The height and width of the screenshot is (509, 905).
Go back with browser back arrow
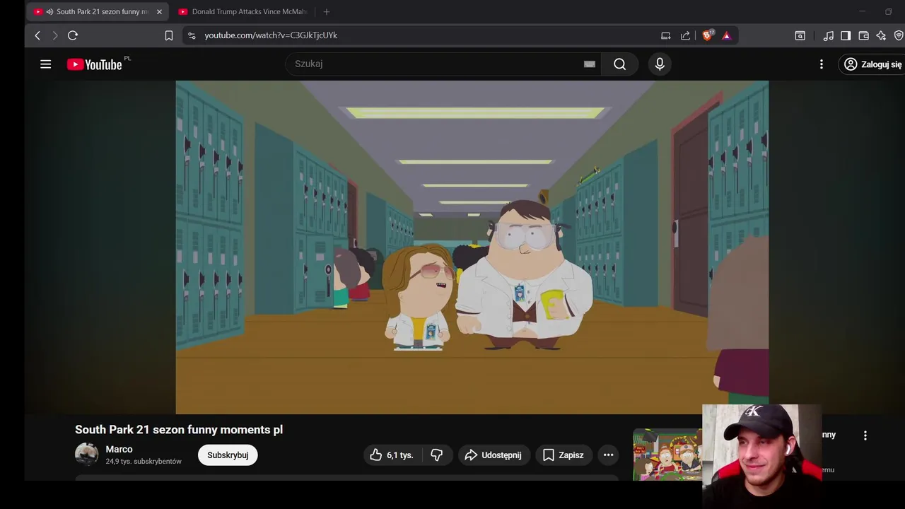(x=37, y=35)
